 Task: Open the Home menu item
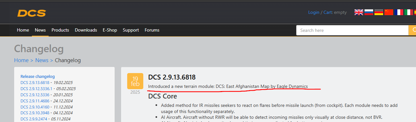23,30
